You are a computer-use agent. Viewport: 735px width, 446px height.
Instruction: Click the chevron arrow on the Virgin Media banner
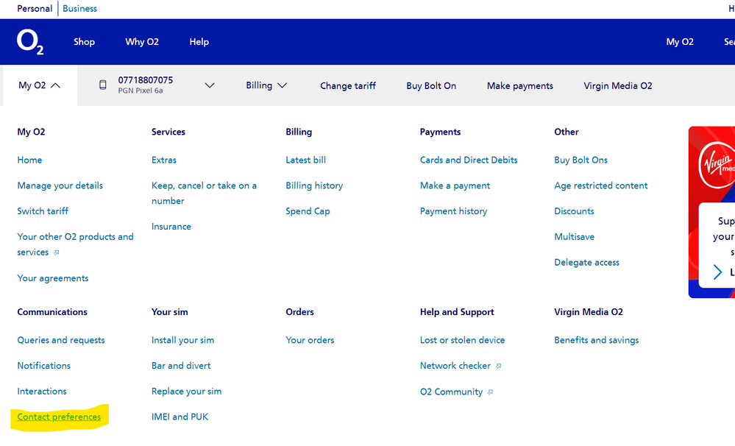point(717,272)
